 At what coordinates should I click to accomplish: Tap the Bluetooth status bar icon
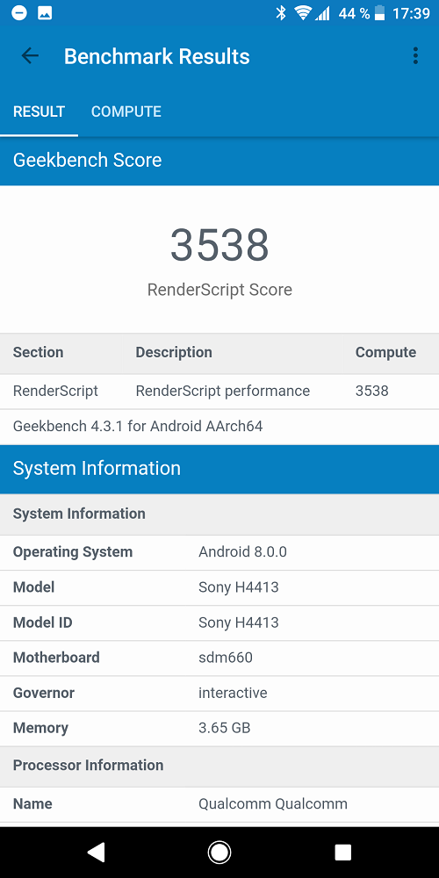281,13
